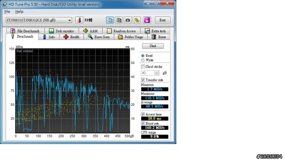Copy screenshot to clipboard icon

click(x=119, y=20)
